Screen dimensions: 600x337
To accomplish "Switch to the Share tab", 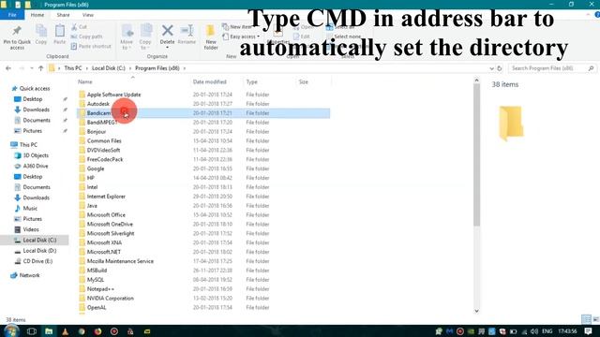I will pyautogui.click(x=63, y=15).
